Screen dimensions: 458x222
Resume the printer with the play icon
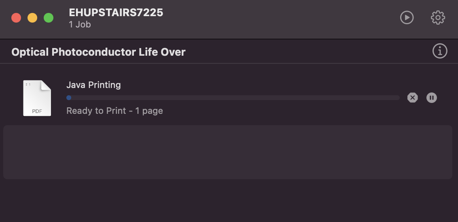pos(407,18)
